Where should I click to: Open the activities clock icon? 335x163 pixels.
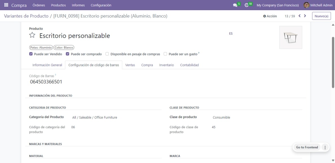(x=246, y=5)
